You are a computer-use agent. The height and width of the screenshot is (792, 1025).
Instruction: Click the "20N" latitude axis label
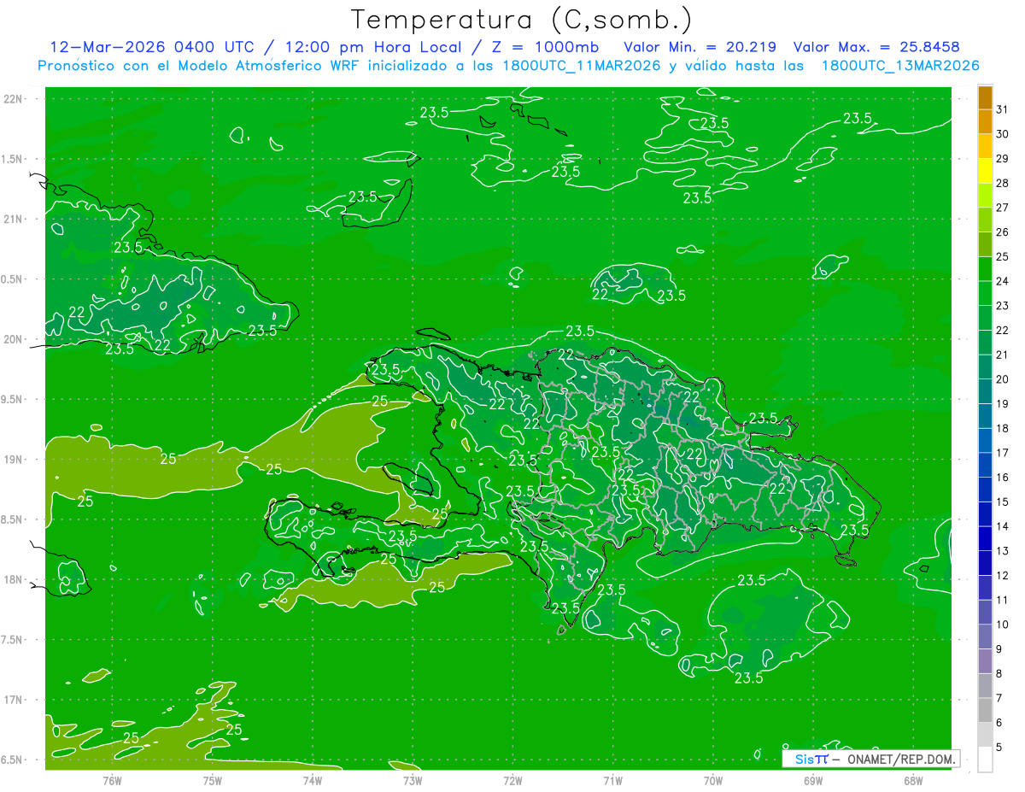(13, 339)
